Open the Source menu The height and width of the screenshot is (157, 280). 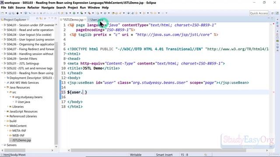(21, 7)
